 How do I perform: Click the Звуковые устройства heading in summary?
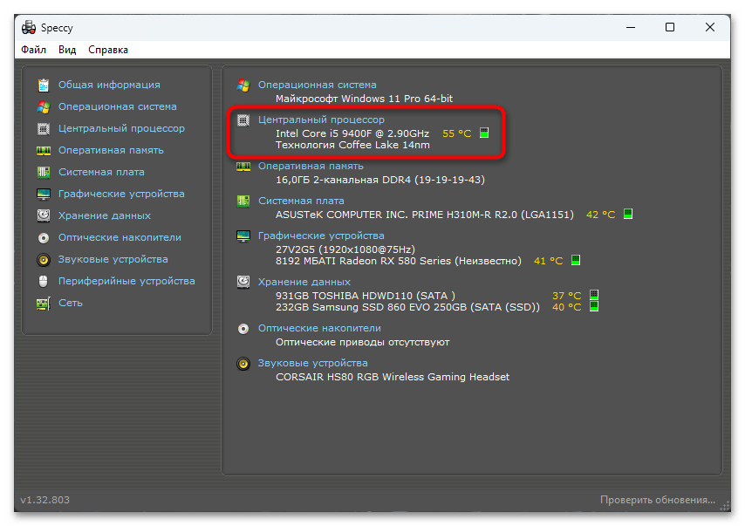312,363
